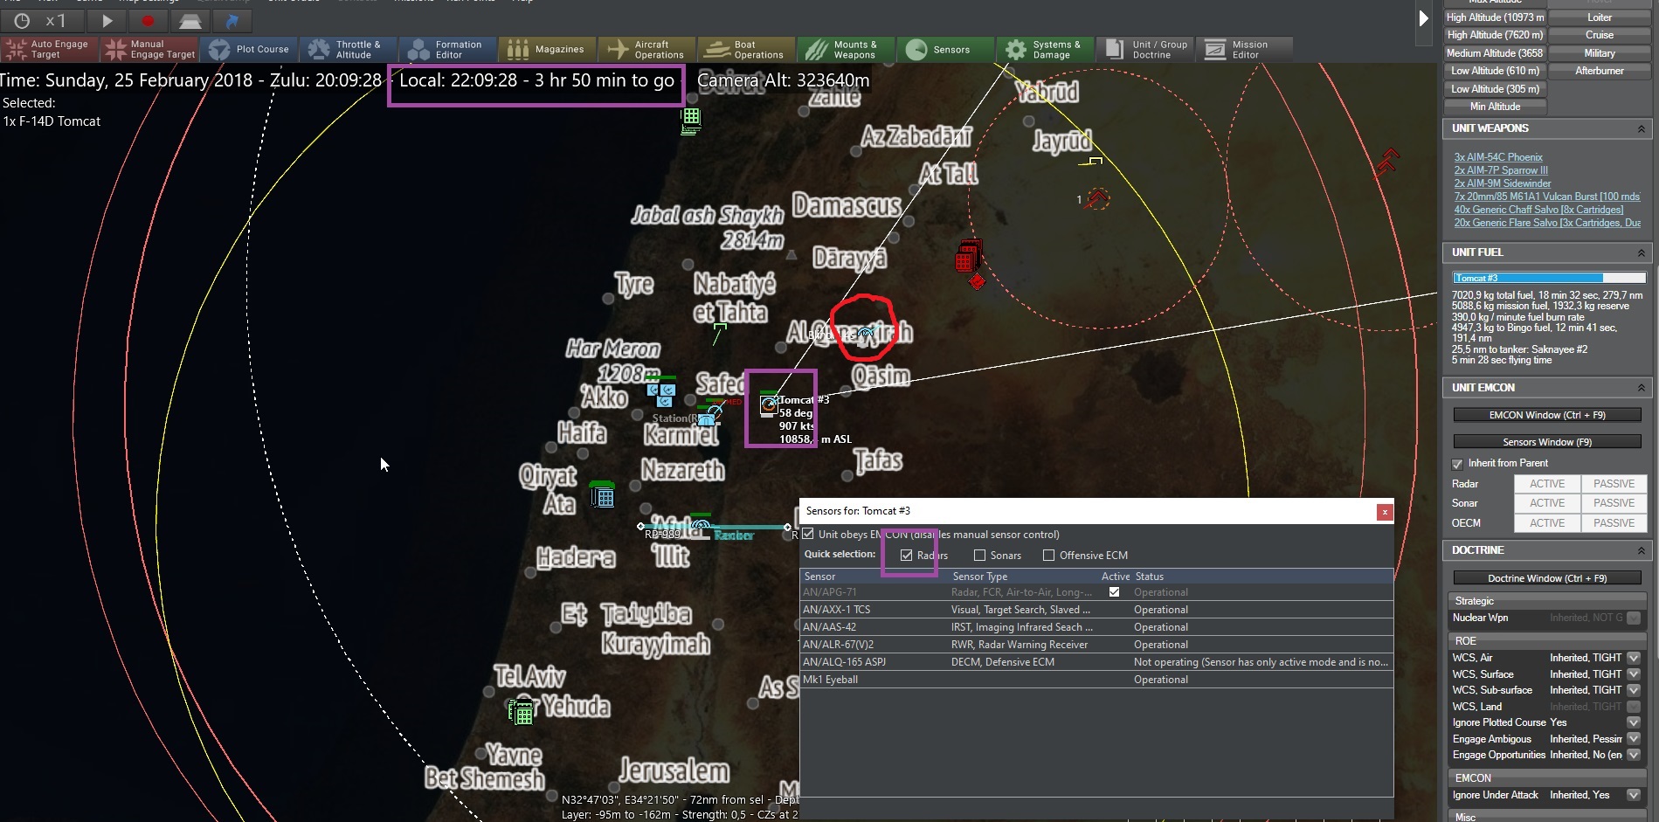Sort by the Sensor Type column header
The height and width of the screenshot is (822, 1659).
pos(979,577)
